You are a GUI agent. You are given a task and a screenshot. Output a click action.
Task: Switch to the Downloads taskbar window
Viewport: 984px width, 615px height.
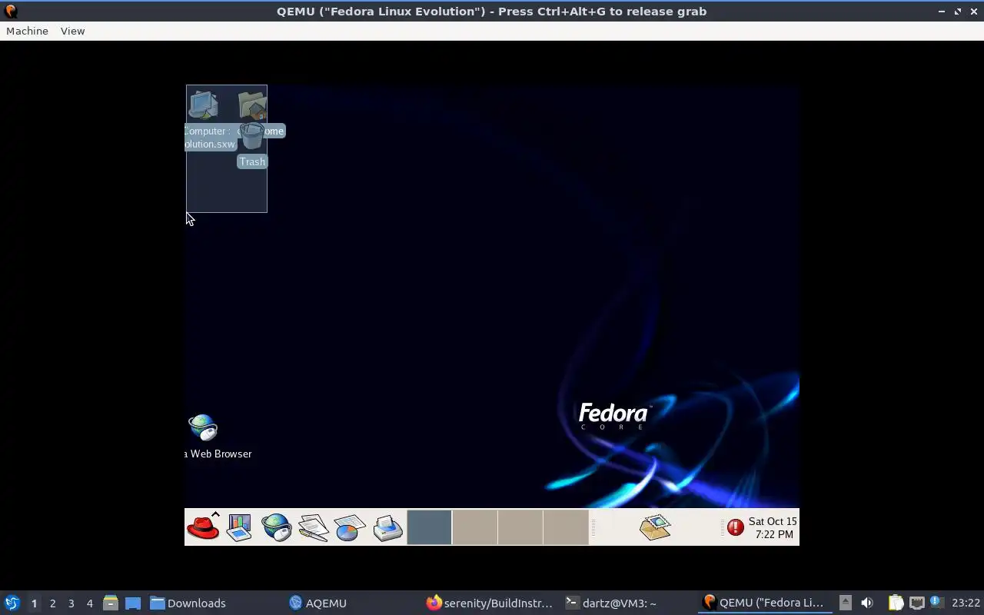(215, 603)
